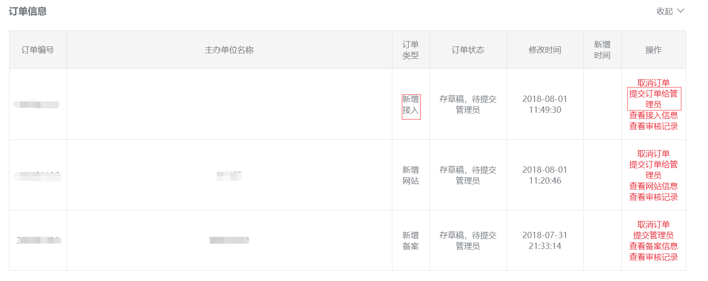The height and width of the screenshot is (281, 708).
Task: Collapse the 订单信息 section via 收起
Action: pyautogui.click(x=670, y=11)
